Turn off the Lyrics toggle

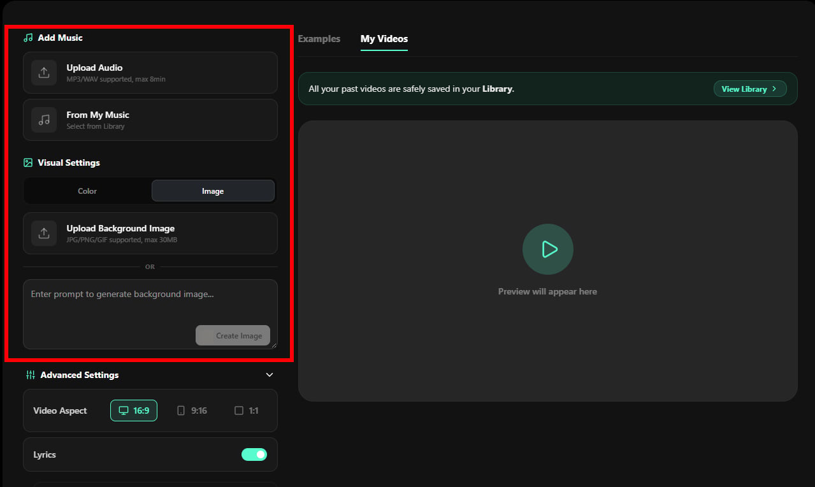(x=254, y=454)
